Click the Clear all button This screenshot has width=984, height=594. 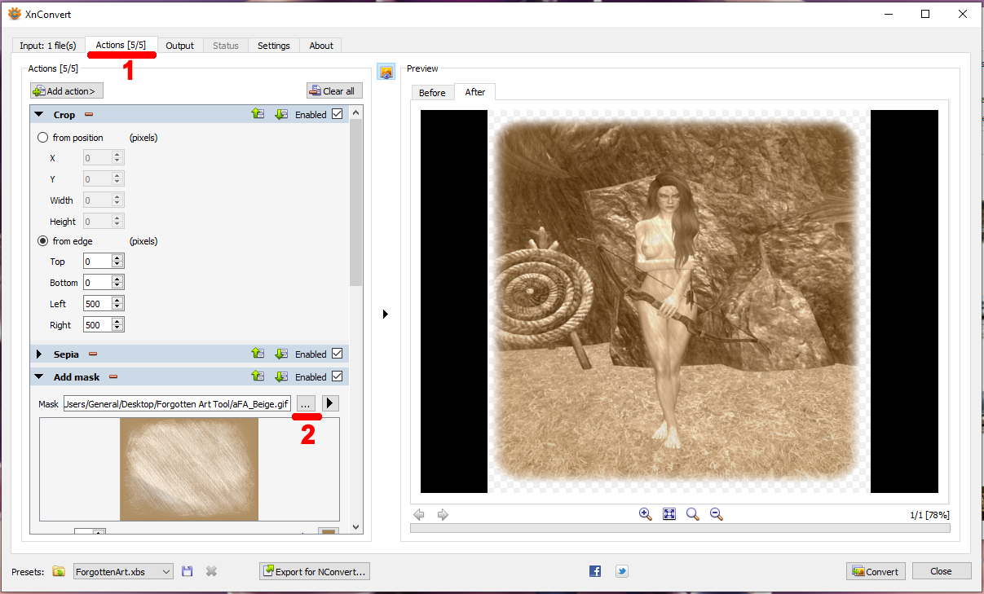[334, 91]
